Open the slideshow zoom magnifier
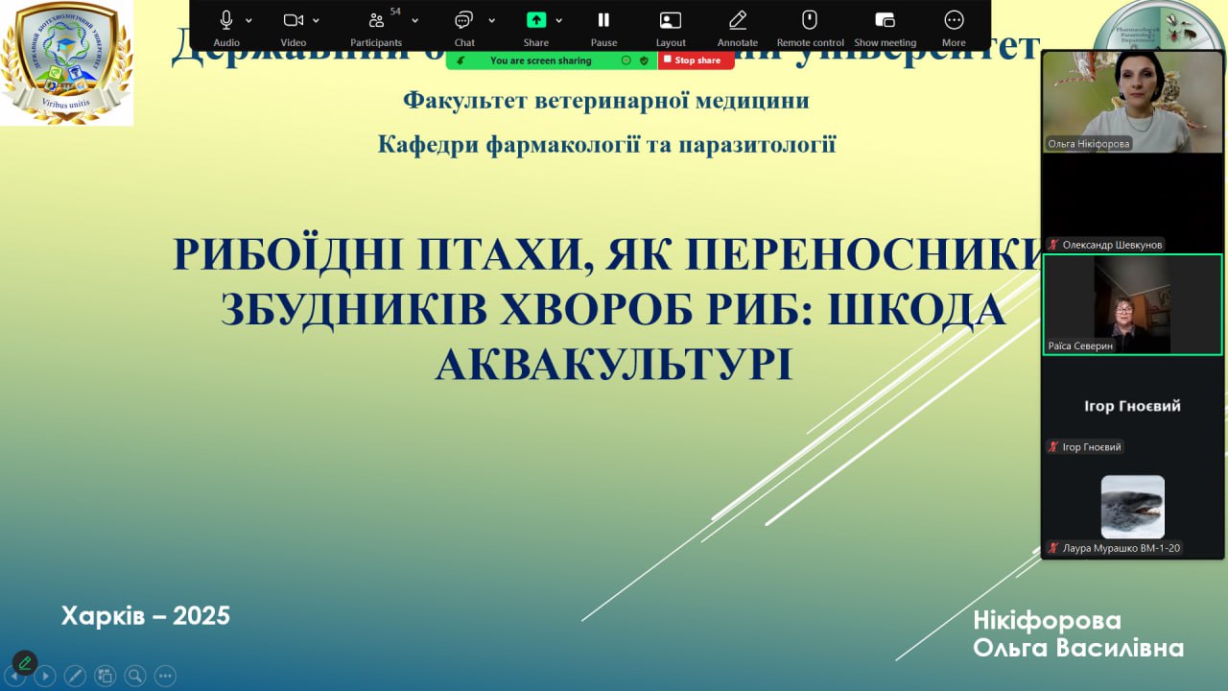Image resolution: width=1228 pixels, height=691 pixels. 134,676
